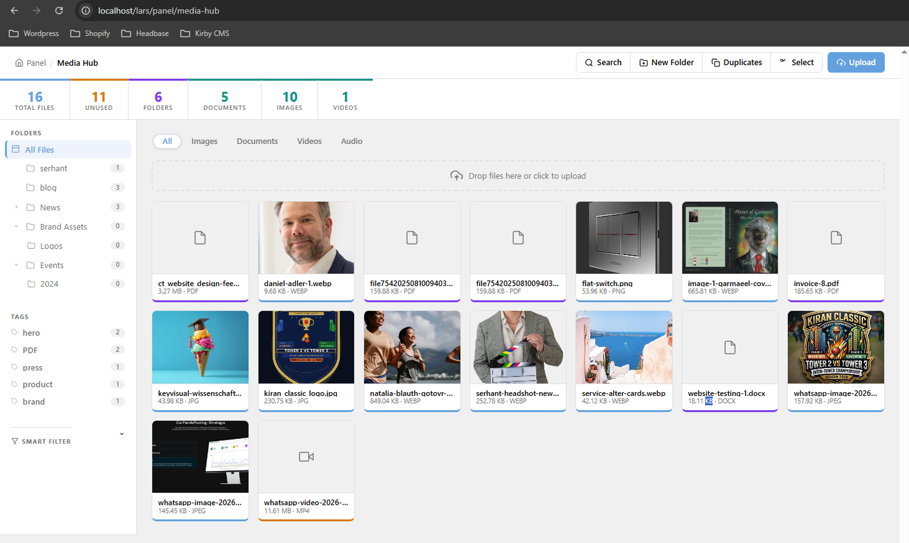Screen dimensions: 909x543
Task: Click the press tag icon
Action: [x=14, y=367]
